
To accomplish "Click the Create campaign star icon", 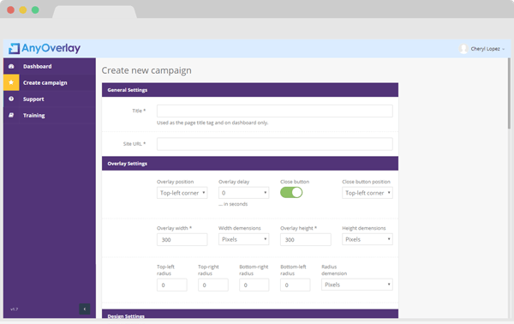I will point(11,82).
